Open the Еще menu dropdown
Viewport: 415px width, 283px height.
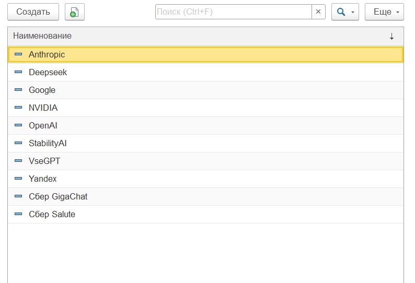tap(384, 11)
